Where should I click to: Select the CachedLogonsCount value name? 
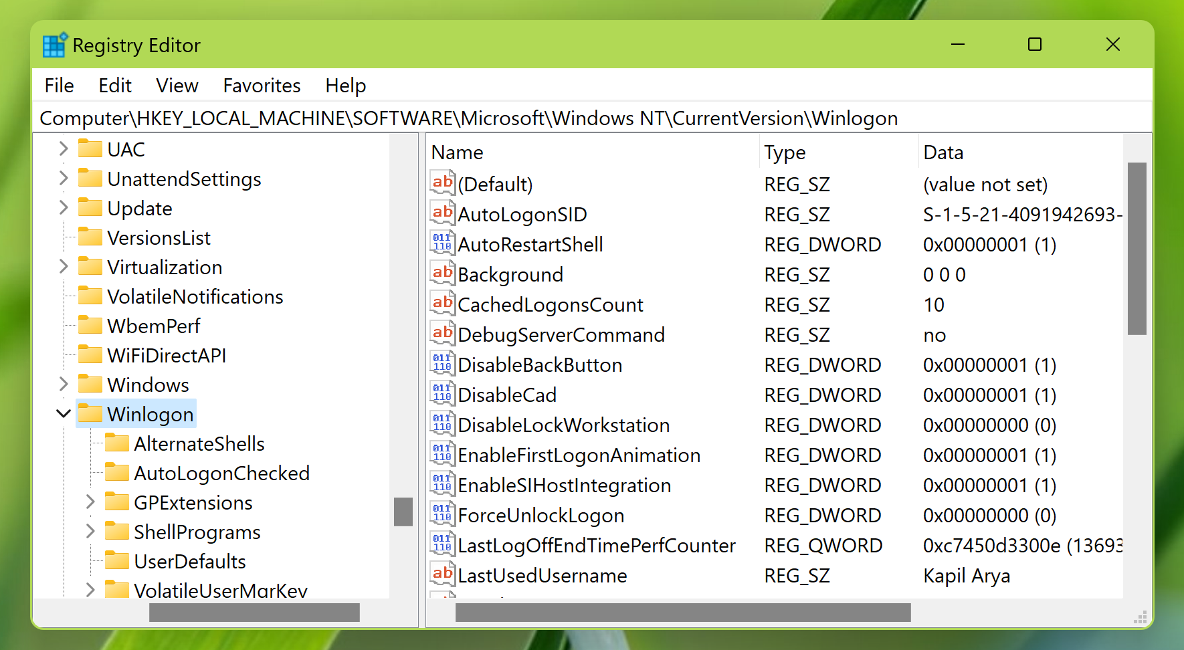551,304
